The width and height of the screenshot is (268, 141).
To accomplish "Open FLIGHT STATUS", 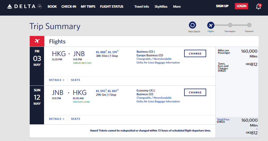I will tap(112, 6).
